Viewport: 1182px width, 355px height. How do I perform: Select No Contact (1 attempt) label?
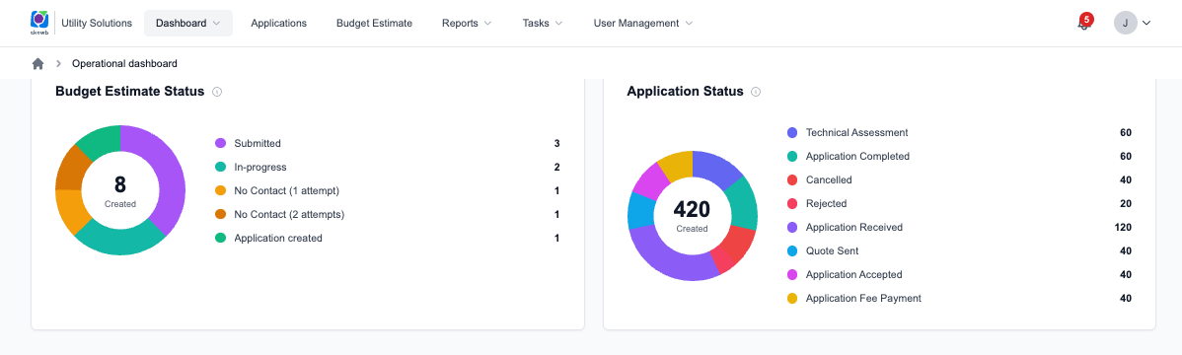(287, 190)
